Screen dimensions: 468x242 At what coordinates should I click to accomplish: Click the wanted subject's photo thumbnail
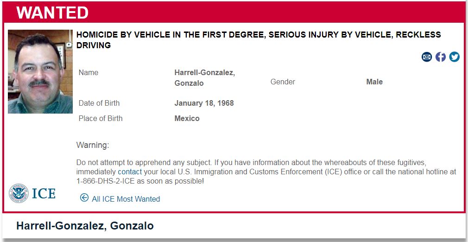pyautogui.click(x=40, y=71)
